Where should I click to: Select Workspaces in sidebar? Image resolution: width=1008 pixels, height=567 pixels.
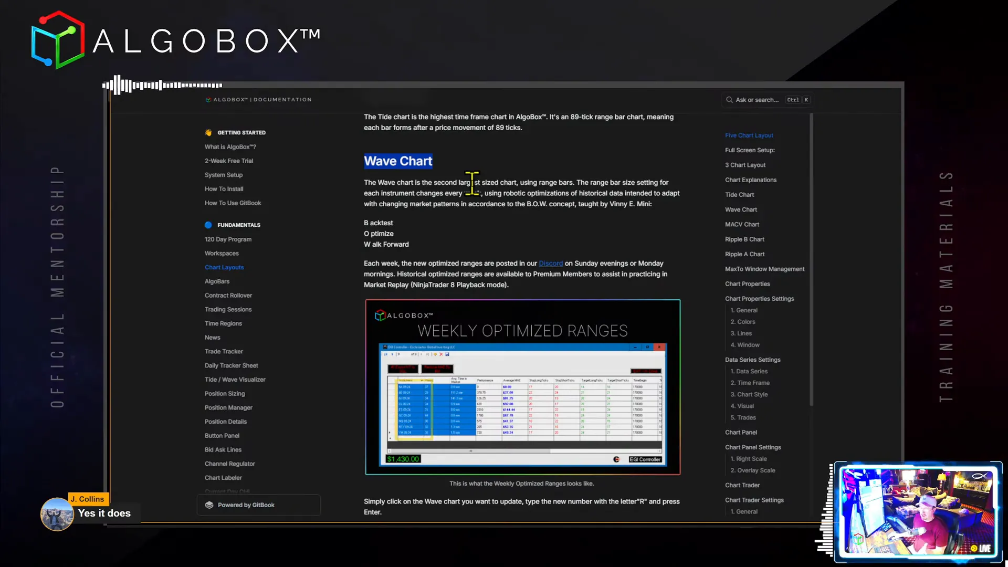222,254
